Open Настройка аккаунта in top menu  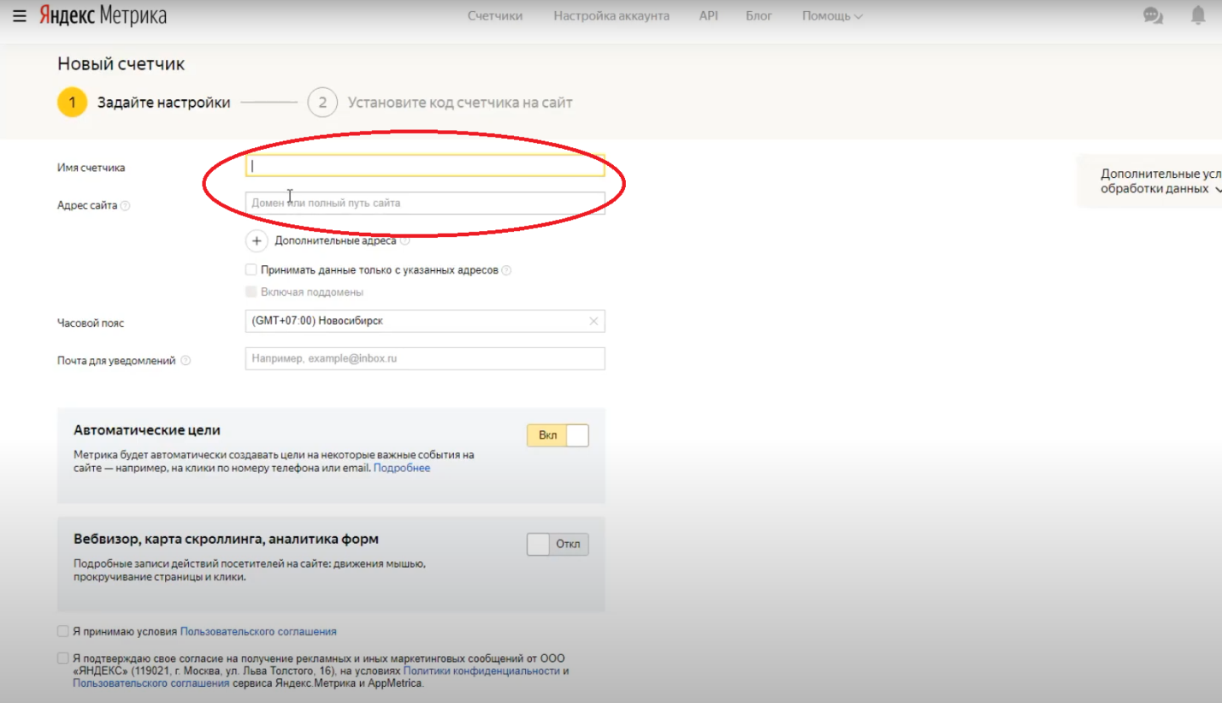point(611,16)
